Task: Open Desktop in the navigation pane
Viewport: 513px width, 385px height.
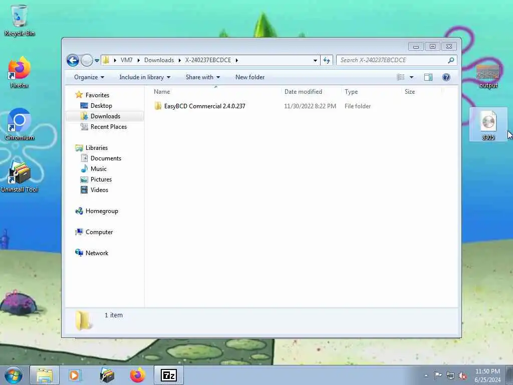Action: coord(101,106)
